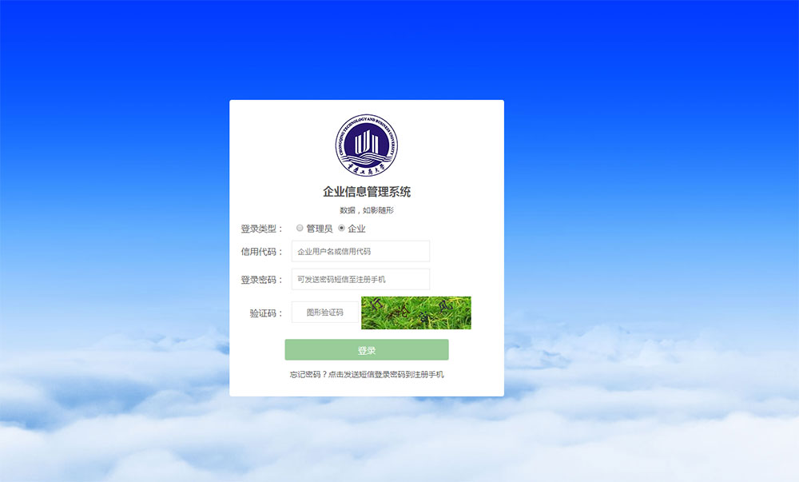Click the 登录类型 label

260,228
